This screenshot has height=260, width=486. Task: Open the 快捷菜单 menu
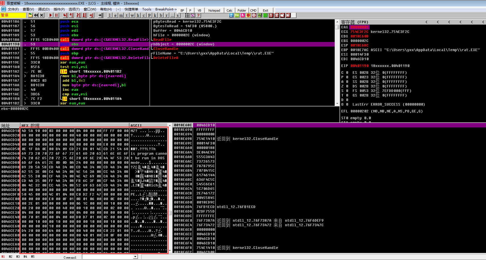[131, 9]
